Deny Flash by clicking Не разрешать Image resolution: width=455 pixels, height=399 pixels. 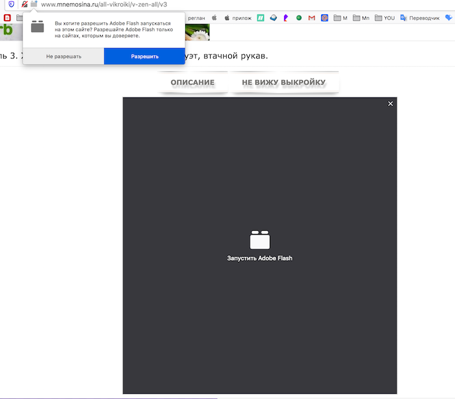click(64, 57)
